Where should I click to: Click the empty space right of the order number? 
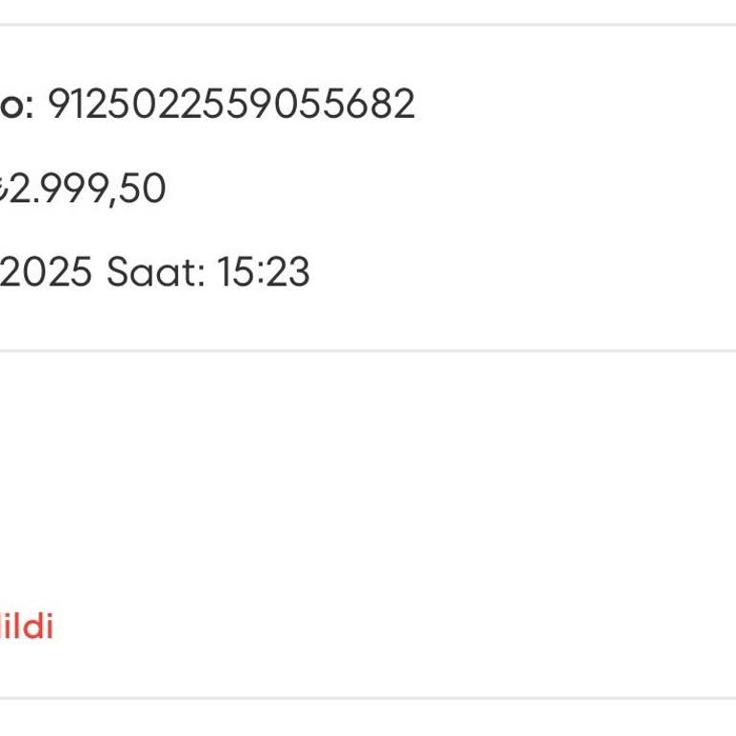(575, 103)
